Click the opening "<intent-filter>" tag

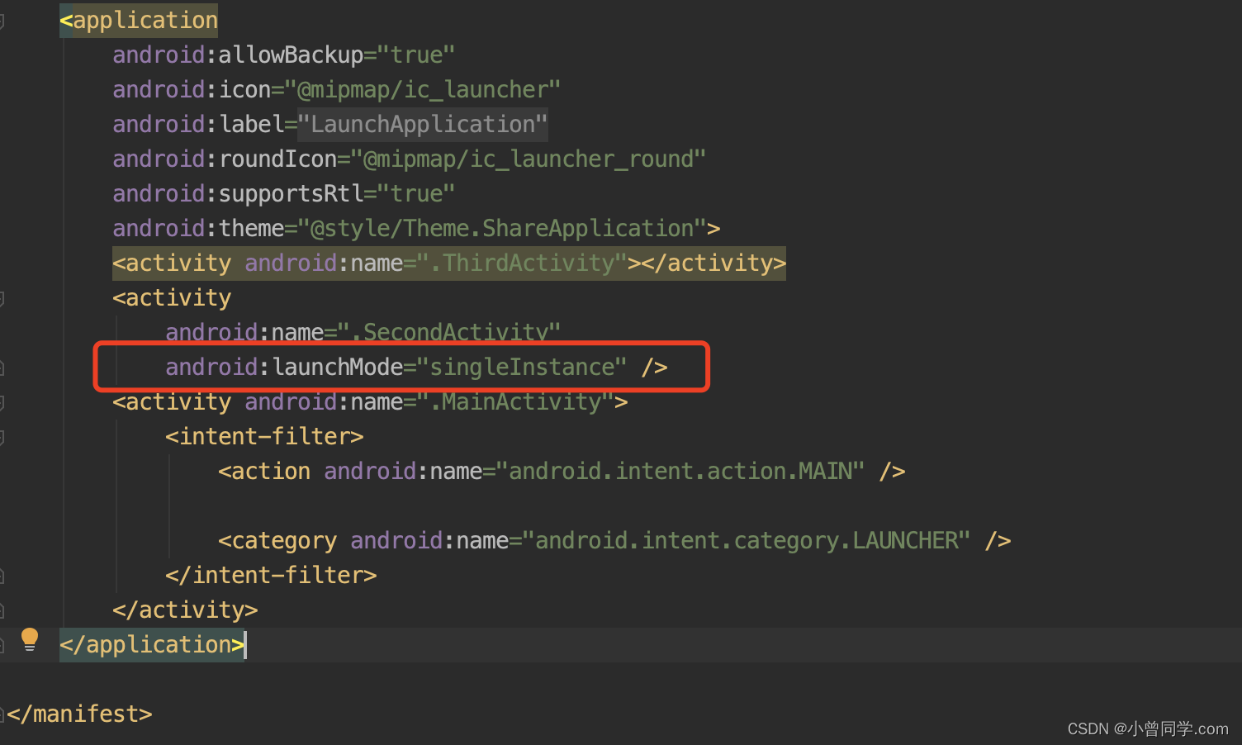264,436
